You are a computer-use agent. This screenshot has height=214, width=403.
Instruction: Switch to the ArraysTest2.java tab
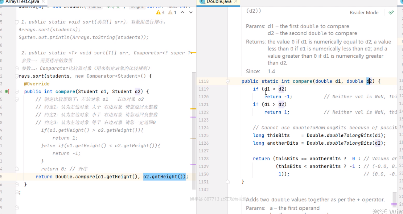coord(22,1)
